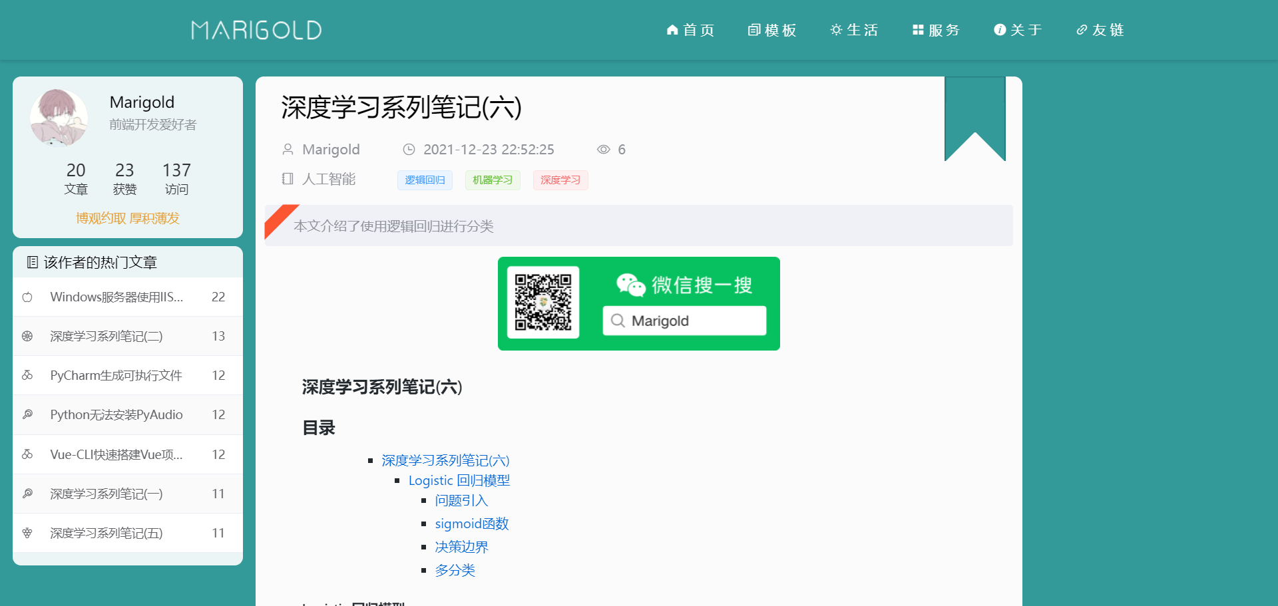The width and height of the screenshot is (1278, 606).
Task: Click Marigold's profile avatar
Action: click(x=59, y=118)
